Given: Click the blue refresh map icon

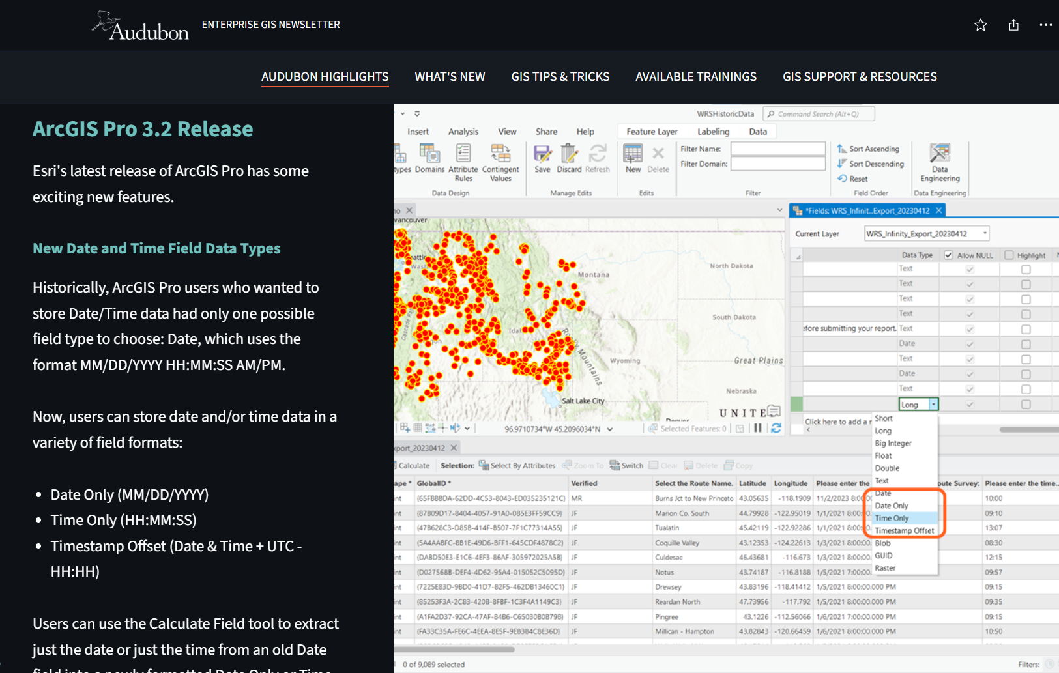Looking at the screenshot, I should (x=776, y=428).
